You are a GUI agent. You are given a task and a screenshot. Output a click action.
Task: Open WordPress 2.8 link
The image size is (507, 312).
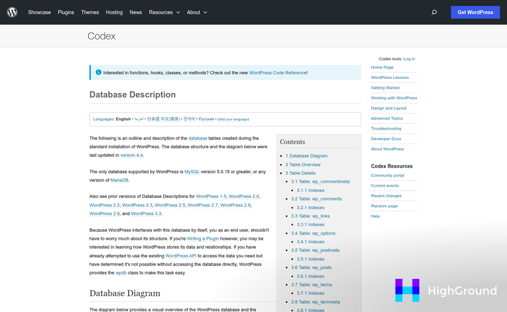pos(235,205)
